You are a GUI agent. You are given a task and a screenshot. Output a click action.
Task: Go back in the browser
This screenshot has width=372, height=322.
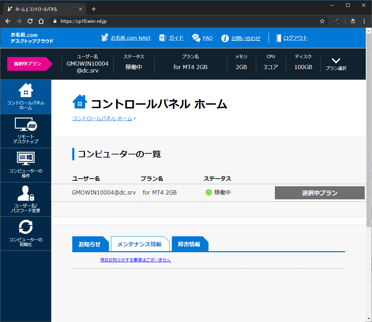pos(8,21)
